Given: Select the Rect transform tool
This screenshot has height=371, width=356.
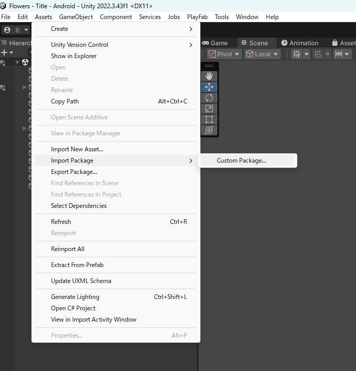Looking at the screenshot, I should pyautogui.click(x=209, y=119).
